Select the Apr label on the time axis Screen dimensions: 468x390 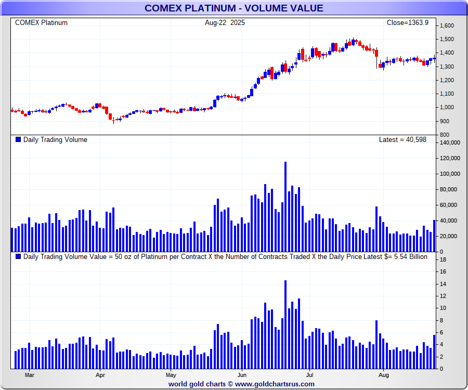click(x=100, y=374)
